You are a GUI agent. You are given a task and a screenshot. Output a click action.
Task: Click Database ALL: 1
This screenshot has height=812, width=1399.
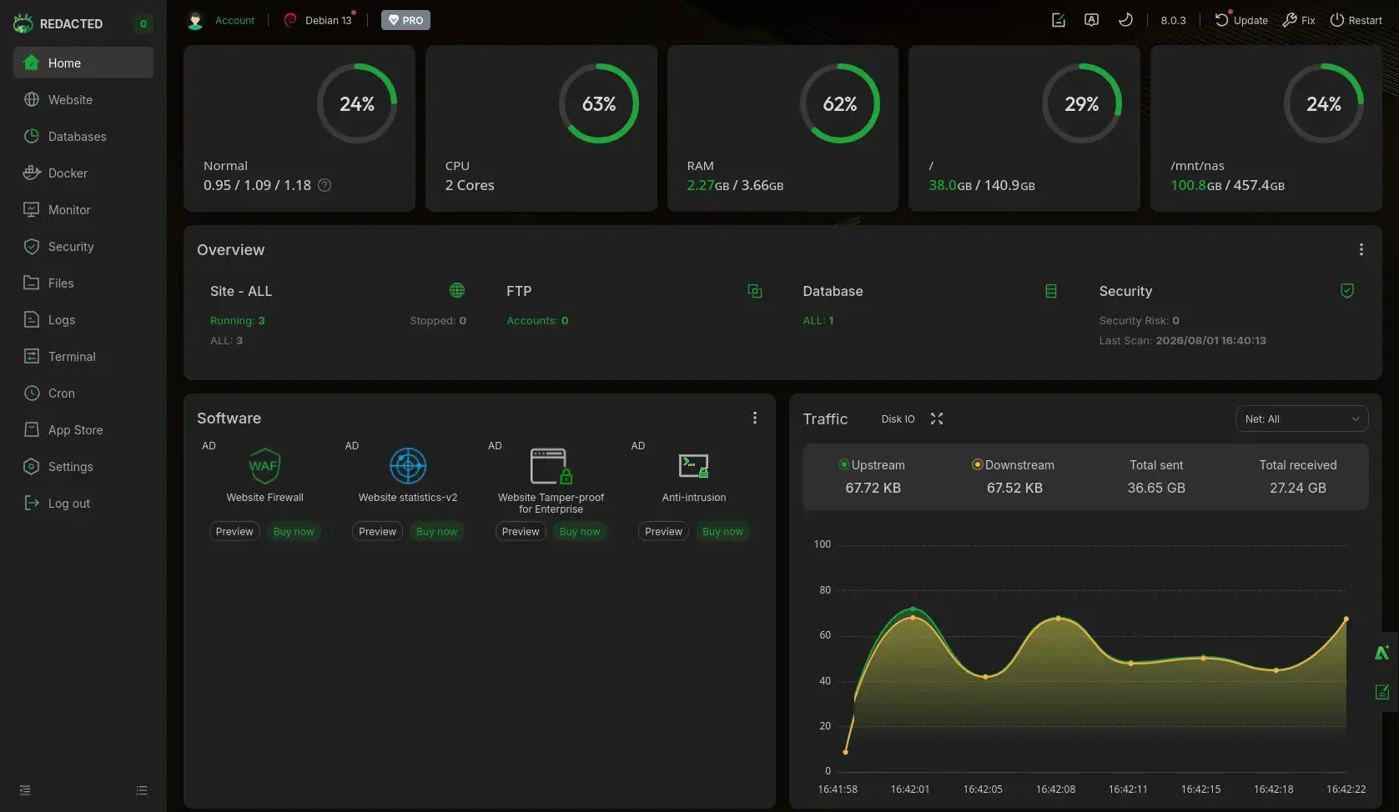click(x=818, y=320)
